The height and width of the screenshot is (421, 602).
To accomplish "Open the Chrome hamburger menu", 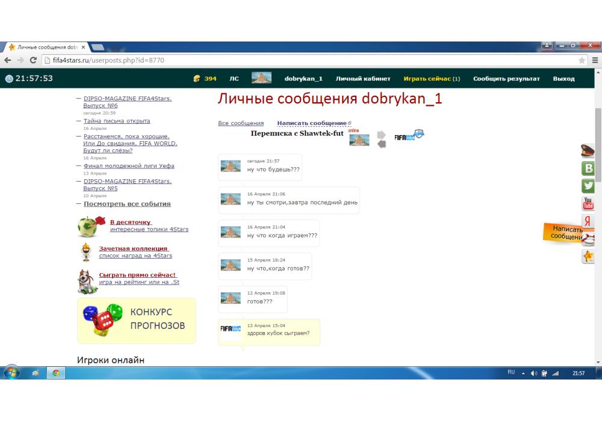I will click(595, 60).
